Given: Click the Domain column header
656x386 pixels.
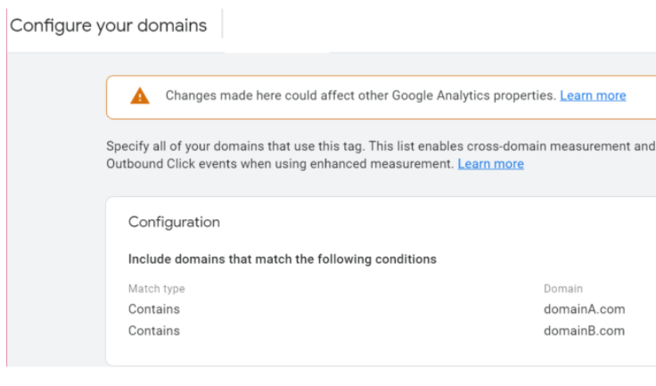Looking at the screenshot, I should tap(562, 289).
